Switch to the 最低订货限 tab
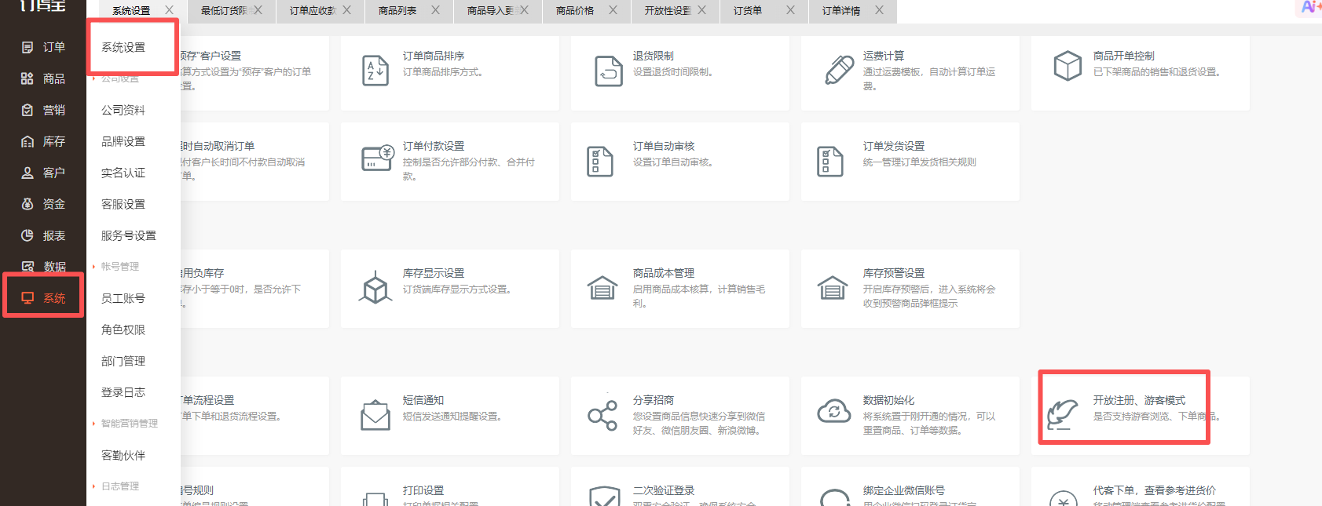This screenshot has width=1322, height=506. (225, 11)
